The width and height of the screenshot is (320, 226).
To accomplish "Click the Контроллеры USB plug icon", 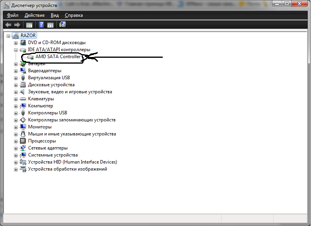I will click(23, 113).
